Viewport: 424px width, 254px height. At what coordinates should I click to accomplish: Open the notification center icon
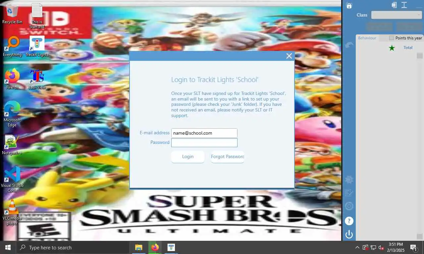[x=414, y=247]
